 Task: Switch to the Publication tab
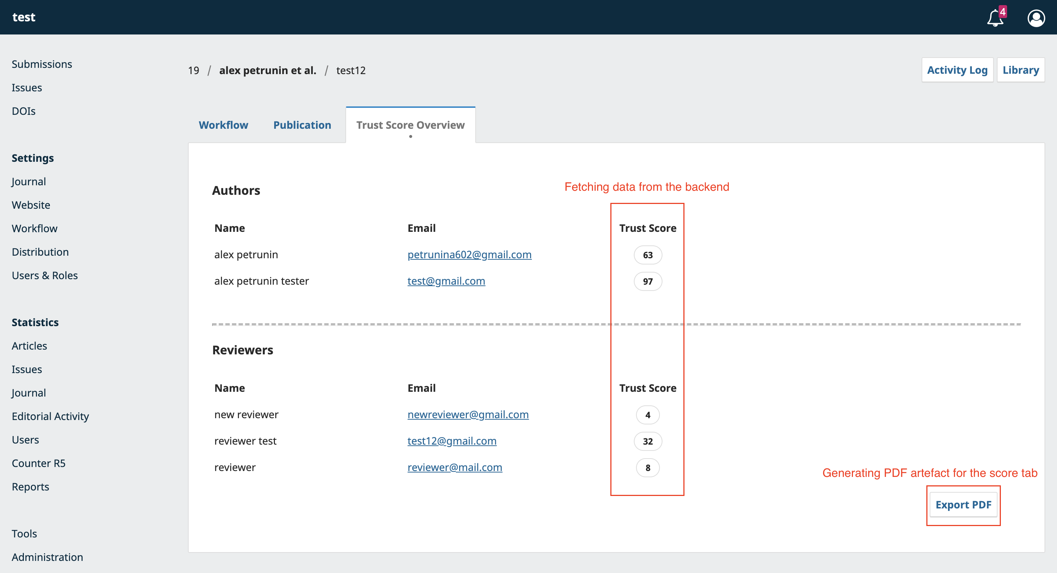(x=302, y=125)
